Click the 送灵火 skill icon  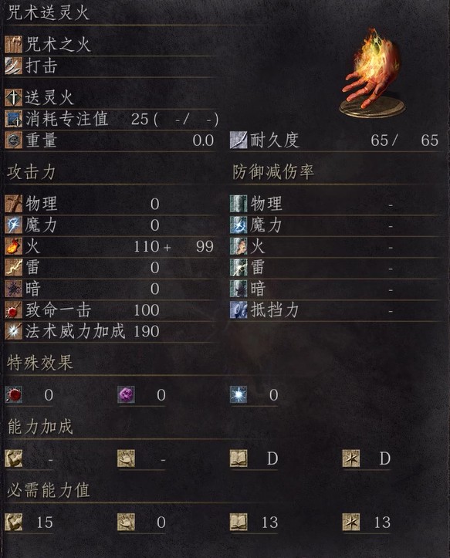pos(14,97)
